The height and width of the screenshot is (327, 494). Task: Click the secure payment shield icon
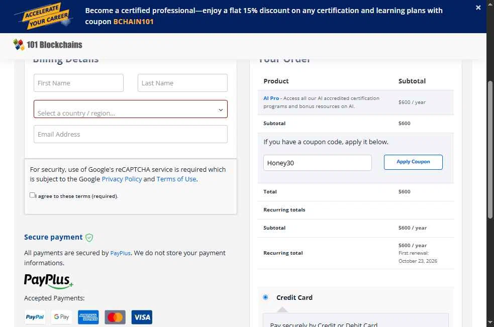(x=89, y=238)
